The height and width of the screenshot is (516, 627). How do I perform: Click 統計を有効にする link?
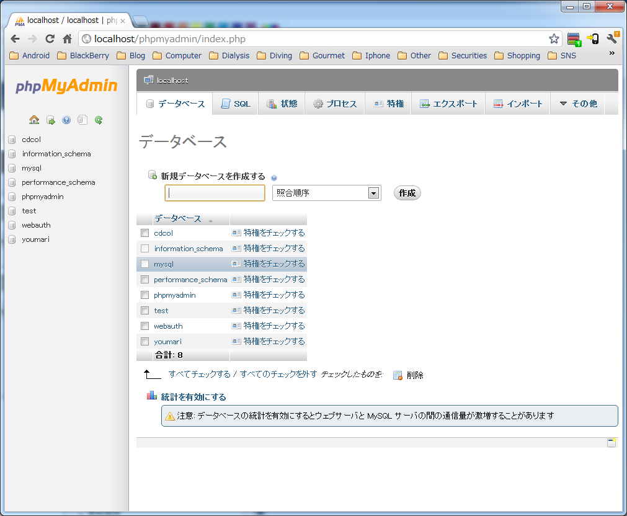tap(193, 397)
